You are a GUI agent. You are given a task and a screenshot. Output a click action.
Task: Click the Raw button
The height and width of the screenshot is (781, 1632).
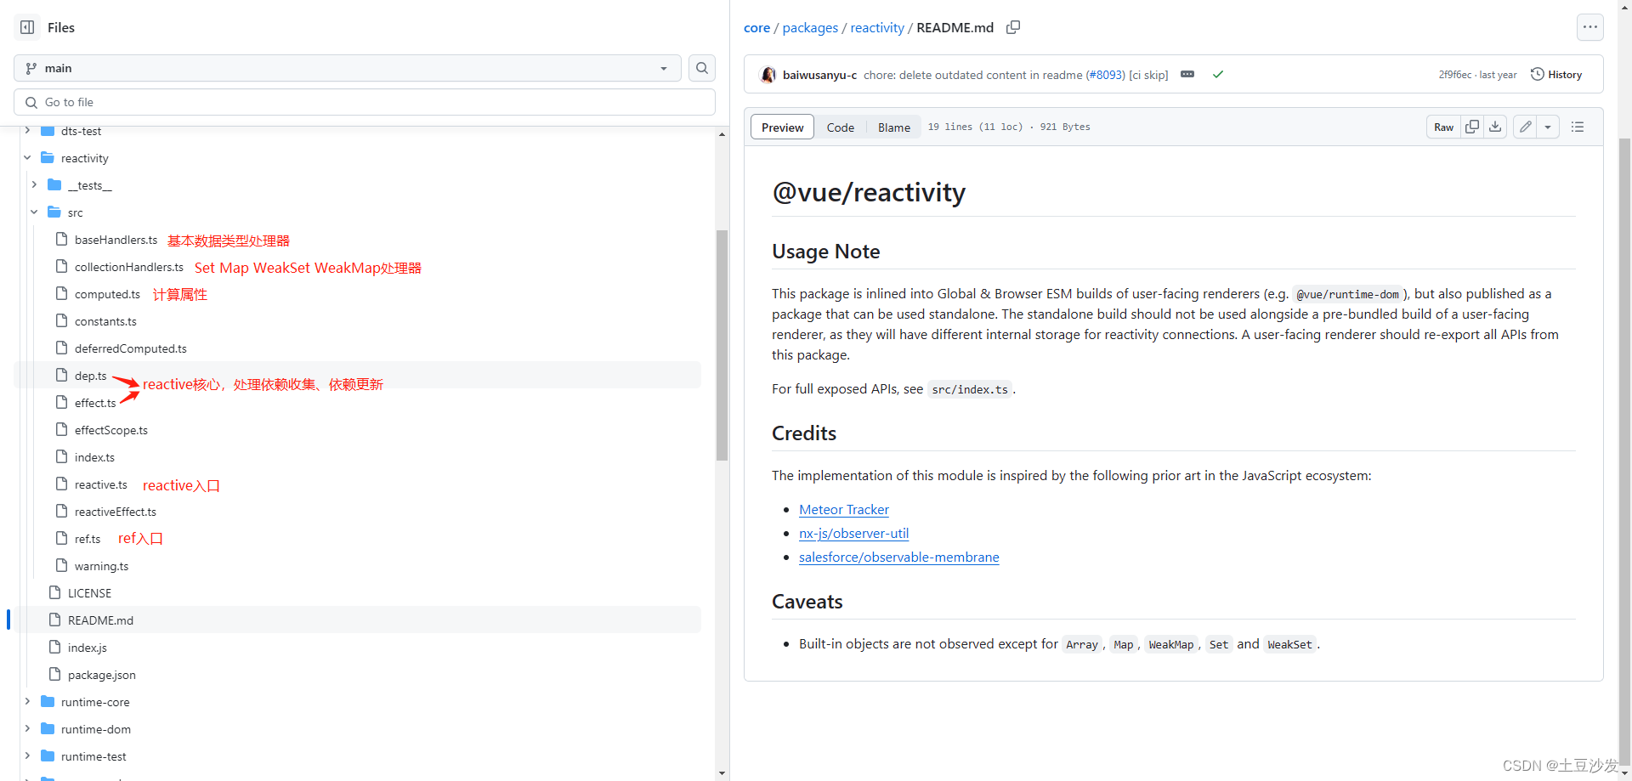[1443, 127]
